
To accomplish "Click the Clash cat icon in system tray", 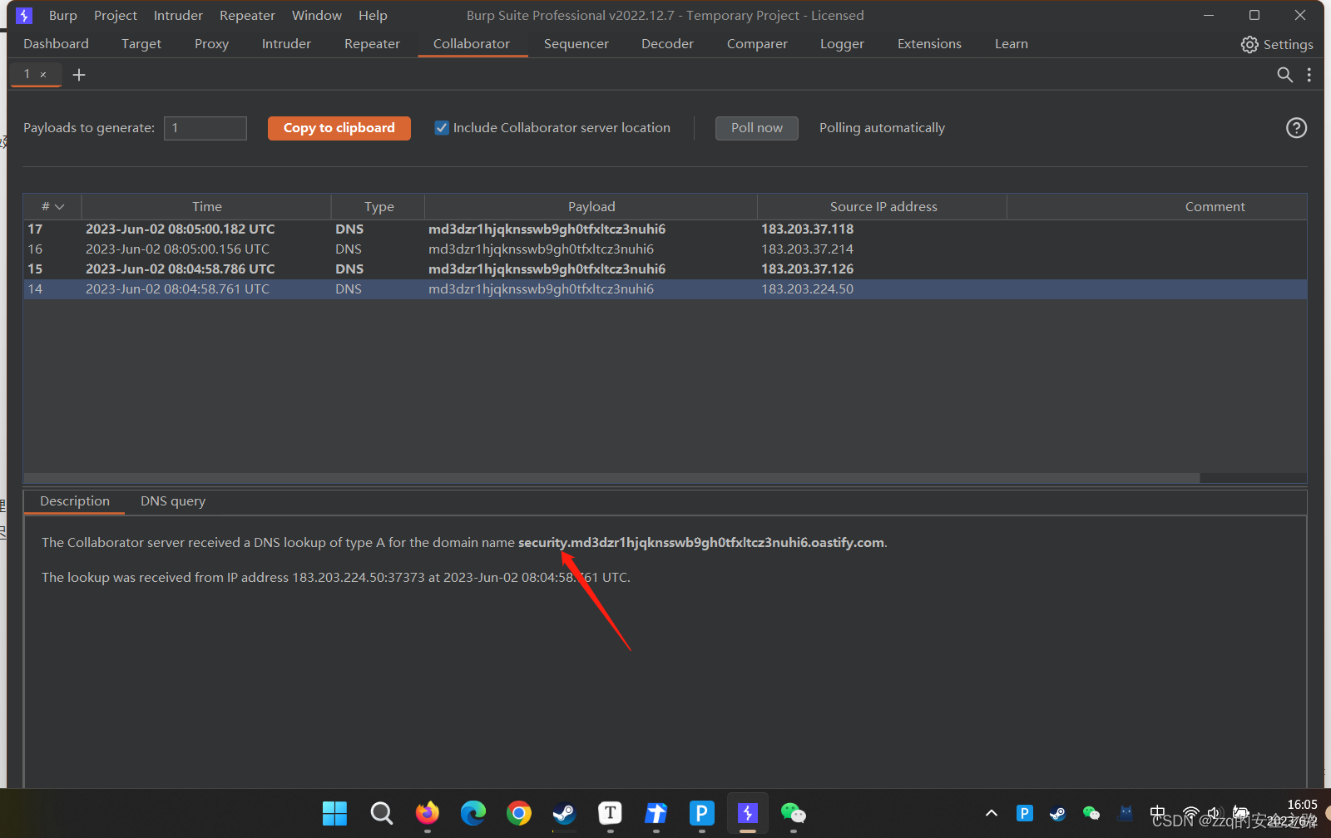I will (1126, 813).
